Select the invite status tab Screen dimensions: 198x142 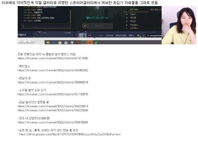pyautogui.click(x=156, y=9)
